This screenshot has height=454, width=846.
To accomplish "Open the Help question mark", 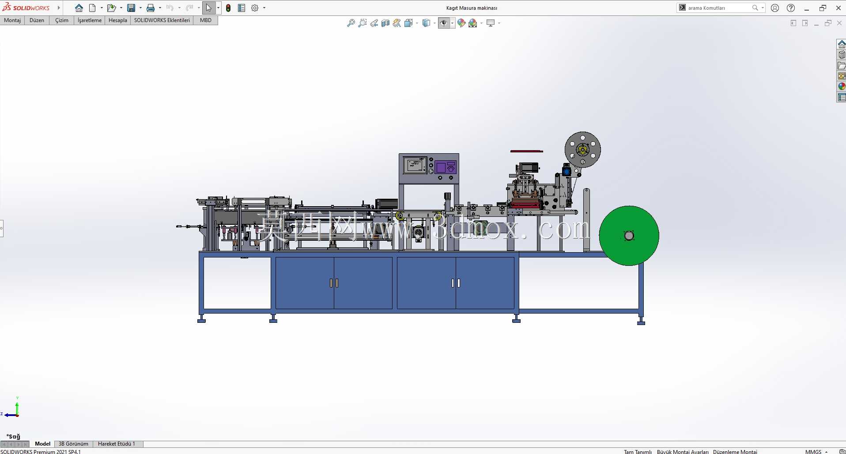I will pos(791,8).
